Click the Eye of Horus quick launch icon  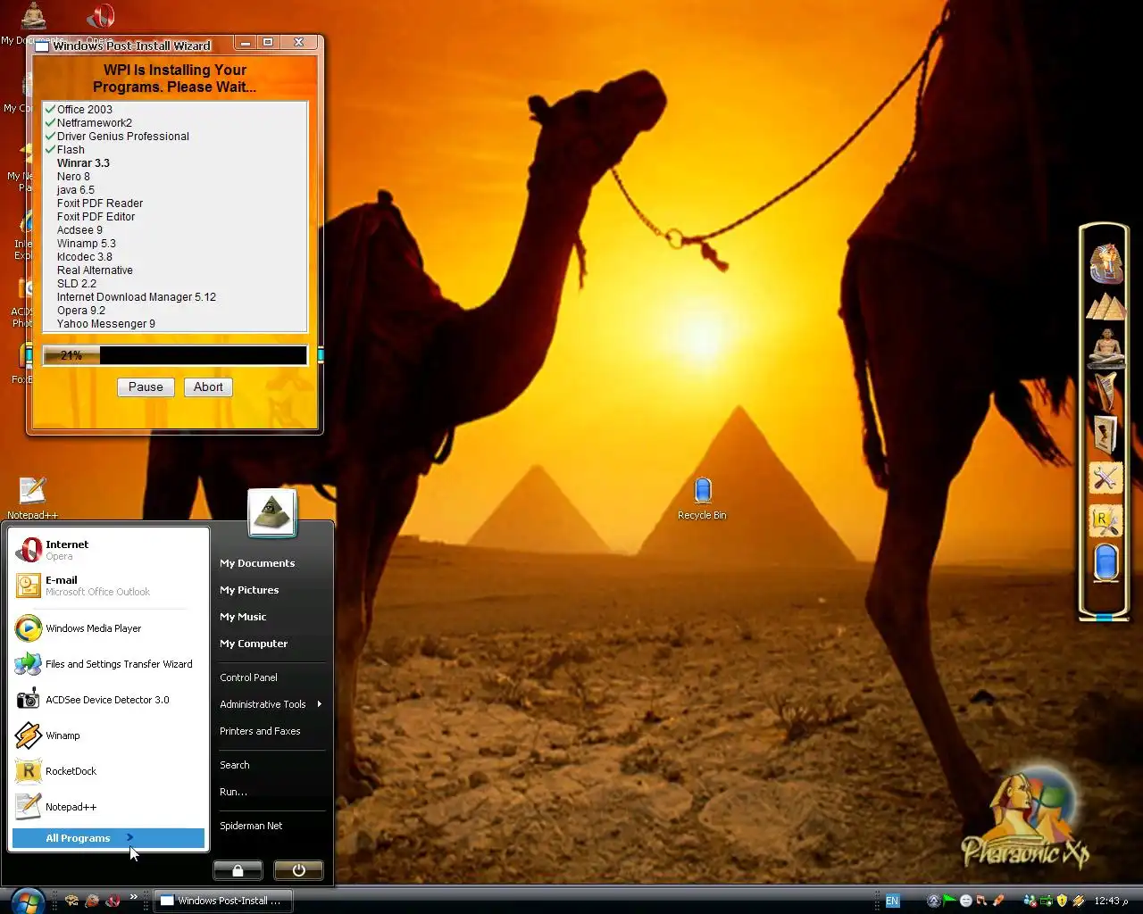click(x=71, y=901)
